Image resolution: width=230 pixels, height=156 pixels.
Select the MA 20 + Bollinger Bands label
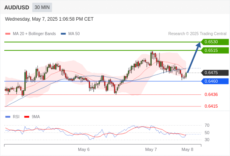pyautogui.click(x=34, y=34)
